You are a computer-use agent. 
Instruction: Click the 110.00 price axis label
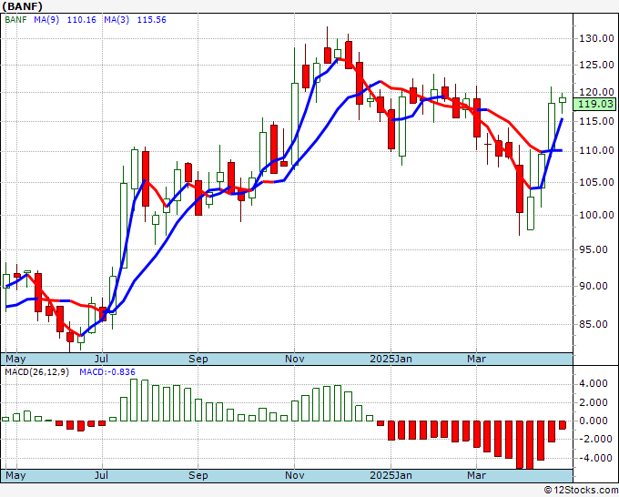(x=596, y=151)
